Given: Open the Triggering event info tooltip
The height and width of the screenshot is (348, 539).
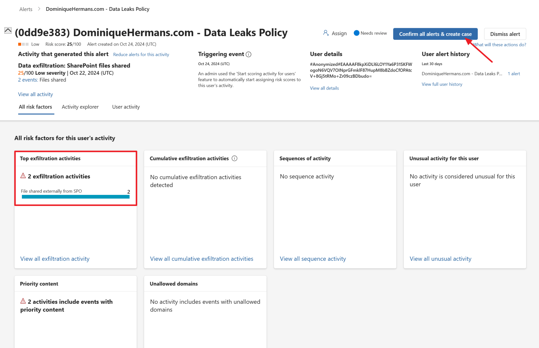Looking at the screenshot, I should click(x=249, y=55).
